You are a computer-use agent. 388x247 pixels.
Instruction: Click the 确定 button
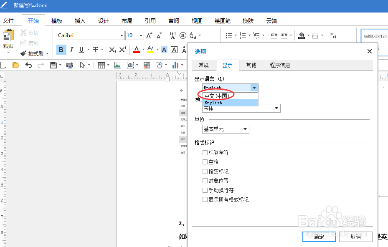coord(319,237)
